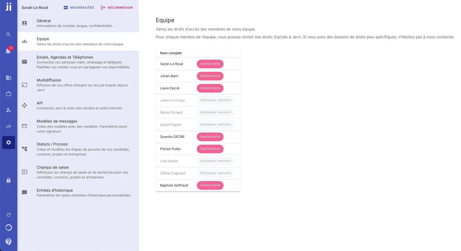Screen dimensions: 461x251
Task: Open Julien Le Drogo's access level selector
Action: pyautogui.click(x=215, y=100)
